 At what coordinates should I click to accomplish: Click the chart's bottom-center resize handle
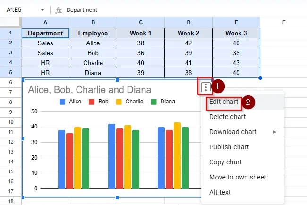tap(117, 198)
